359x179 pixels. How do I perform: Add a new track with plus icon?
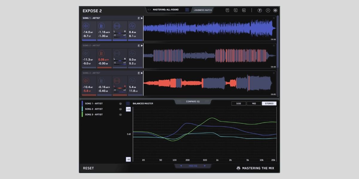click(x=244, y=10)
